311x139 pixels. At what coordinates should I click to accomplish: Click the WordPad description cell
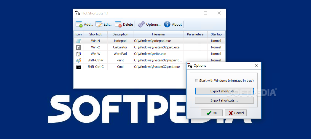[x=120, y=54]
